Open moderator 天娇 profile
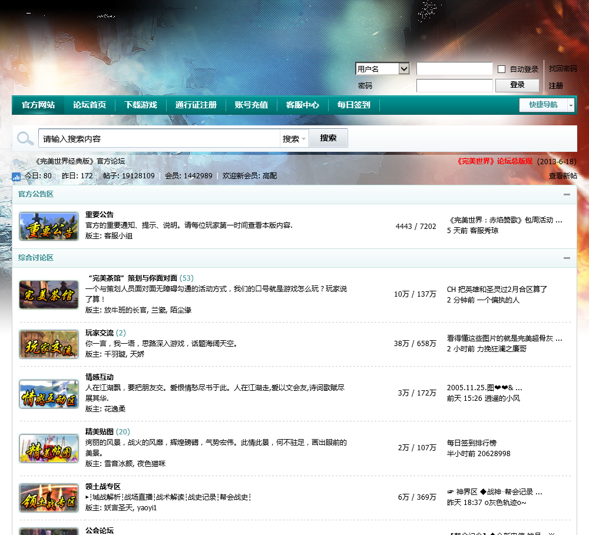 (137, 354)
